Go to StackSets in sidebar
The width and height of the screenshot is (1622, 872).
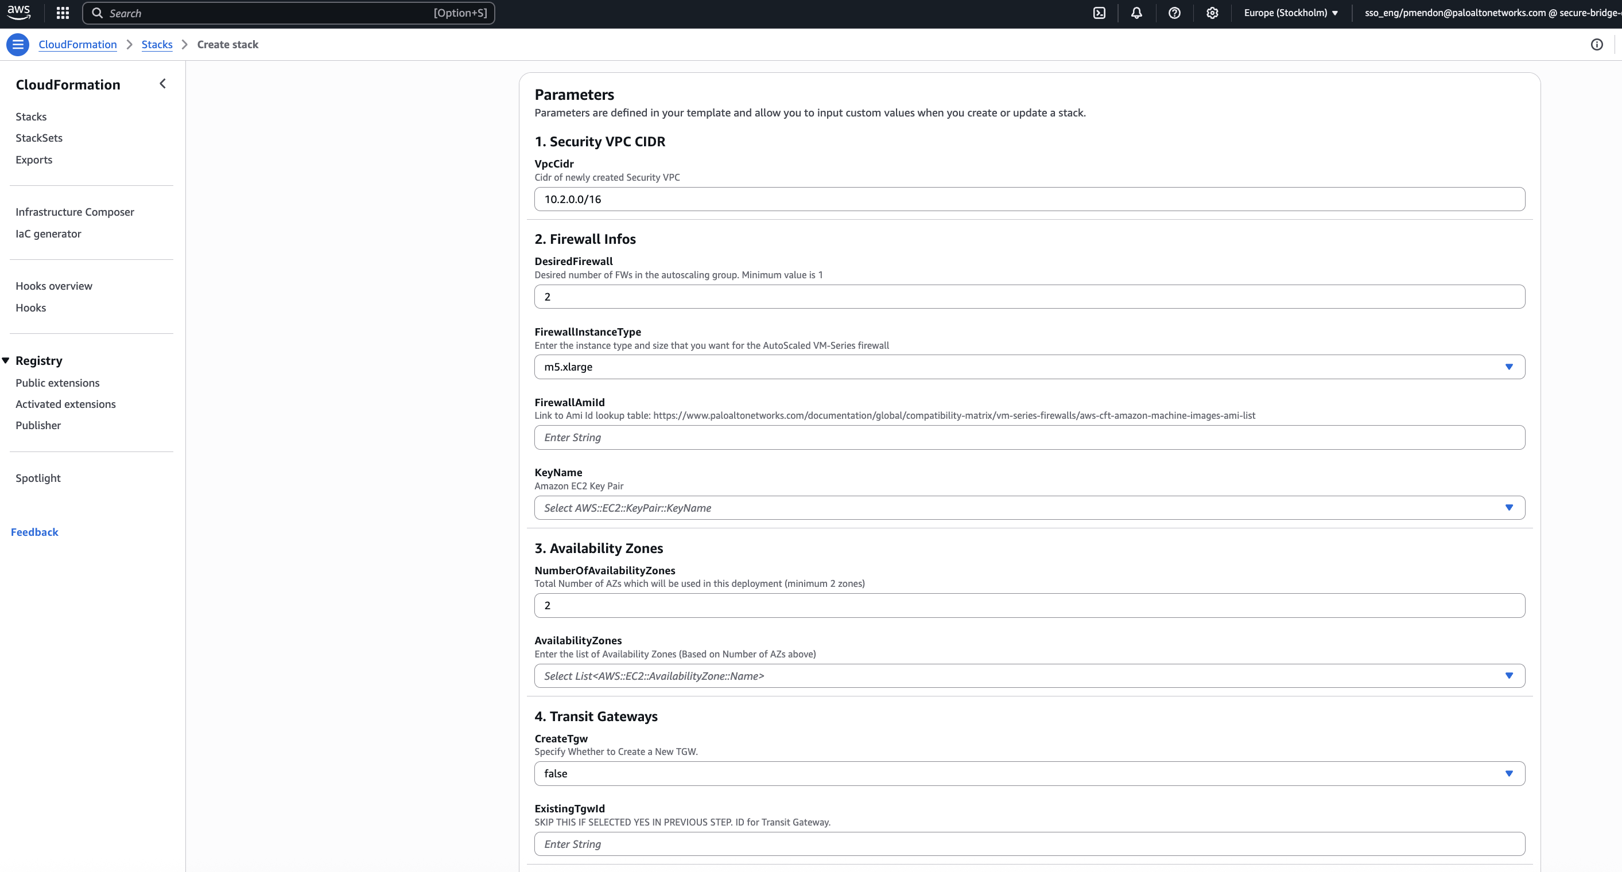(39, 138)
